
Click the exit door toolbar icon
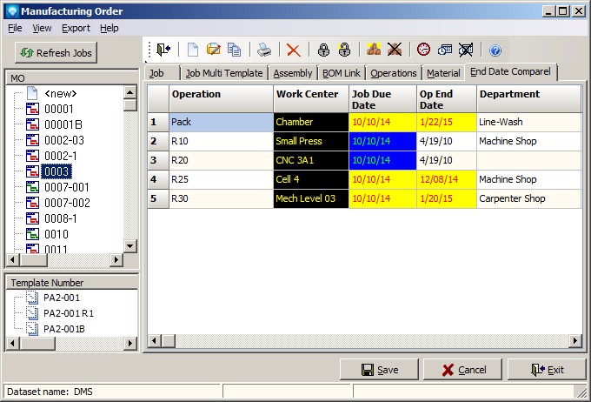click(163, 50)
